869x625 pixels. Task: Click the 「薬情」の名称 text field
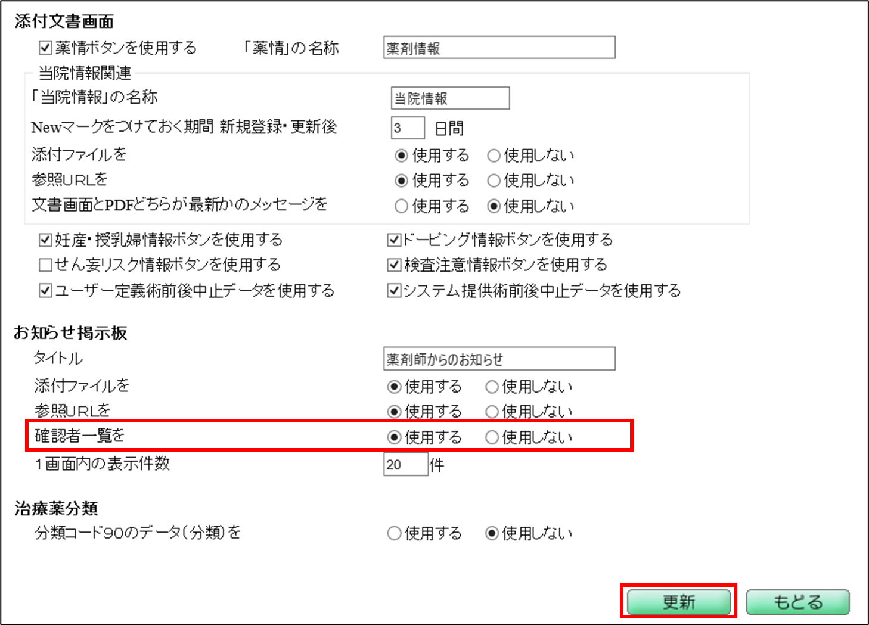pos(499,48)
